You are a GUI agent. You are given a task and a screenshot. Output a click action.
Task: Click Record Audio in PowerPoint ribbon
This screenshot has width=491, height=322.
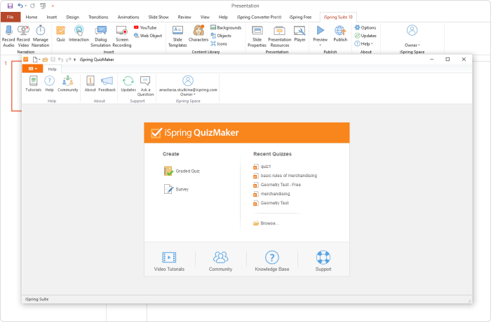coord(8,36)
